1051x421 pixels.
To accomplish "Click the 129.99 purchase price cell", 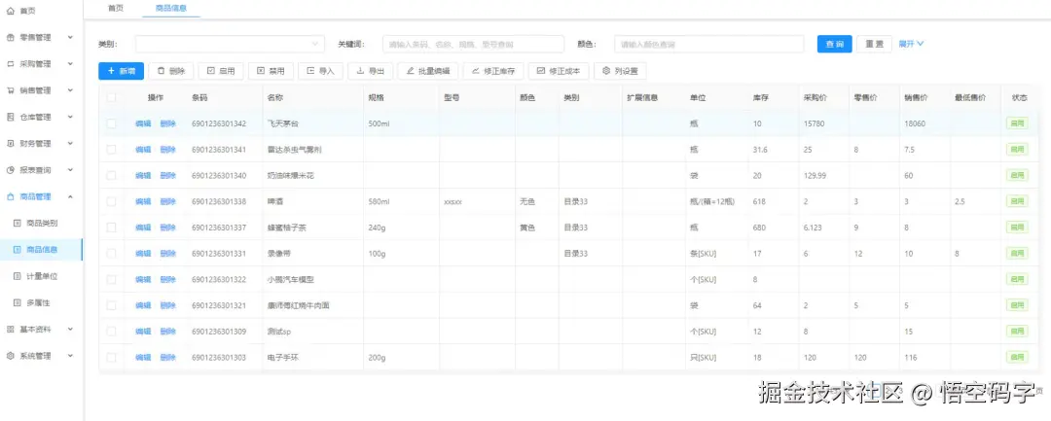I will (815, 176).
